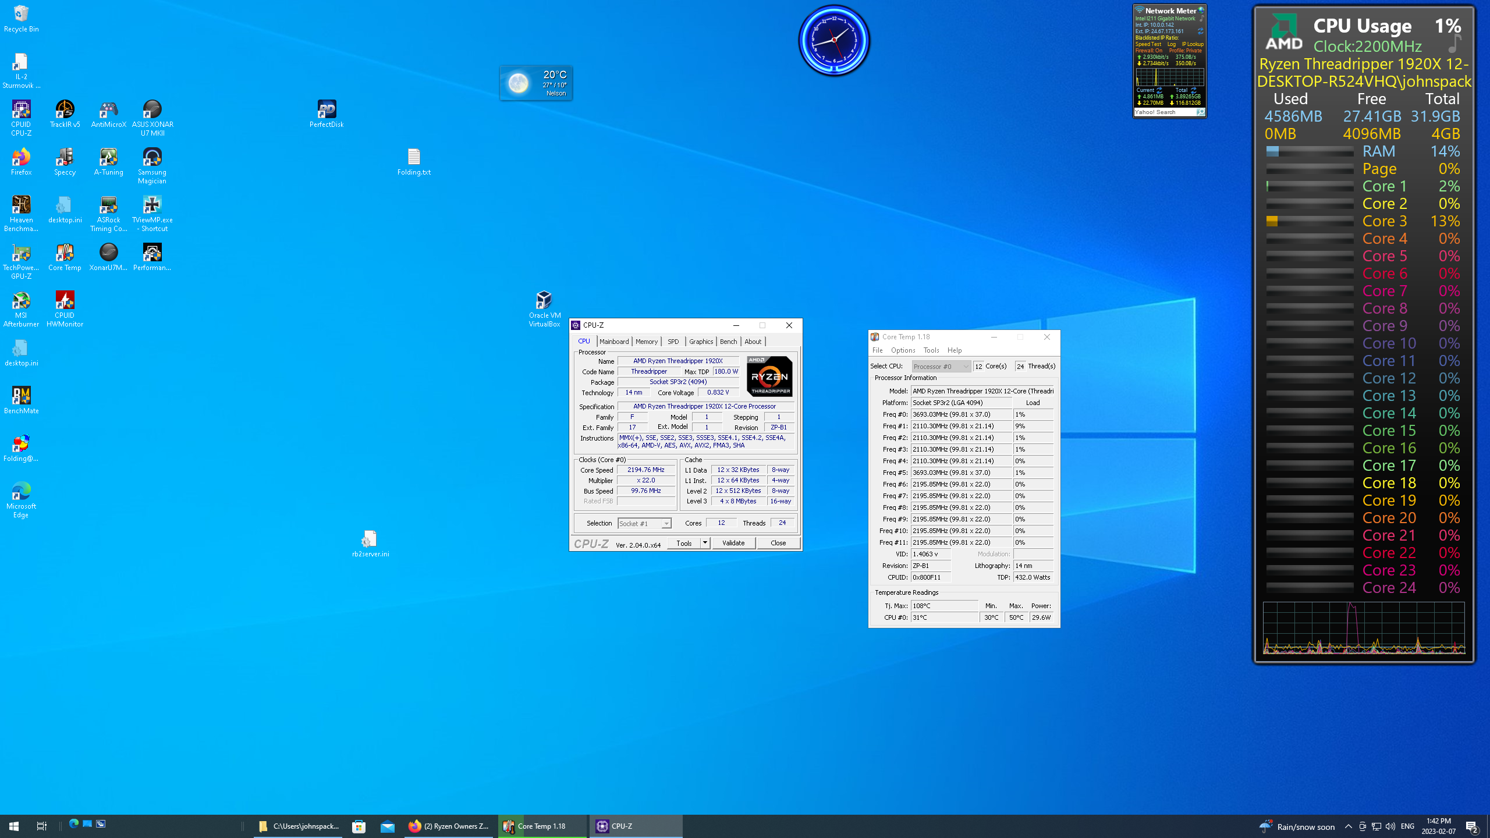This screenshot has width=1490, height=838.
Task: Open Mail app from taskbar
Action: pyautogui.click(x=388, y=826)
